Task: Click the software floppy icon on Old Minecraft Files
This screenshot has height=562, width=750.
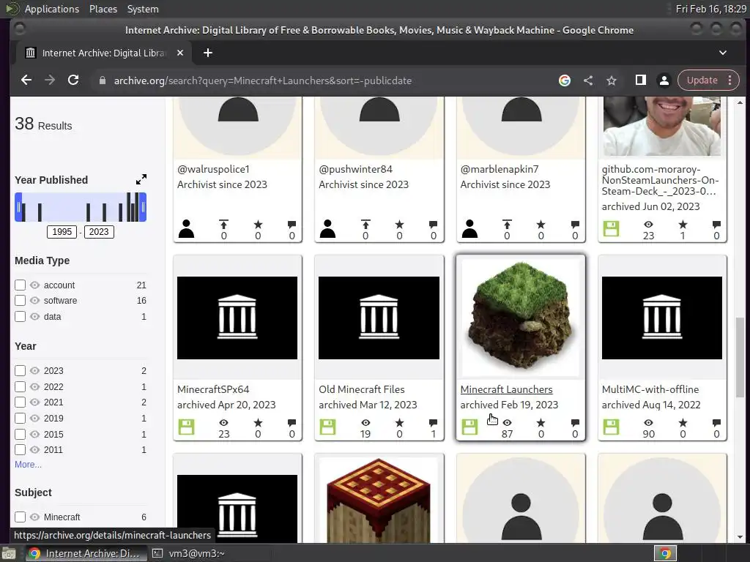Action: click(x=327, y=427)
